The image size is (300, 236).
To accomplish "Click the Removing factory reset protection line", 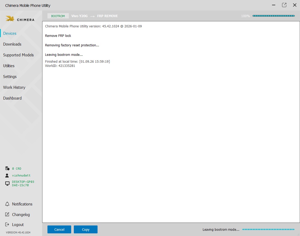I will 72,45.
